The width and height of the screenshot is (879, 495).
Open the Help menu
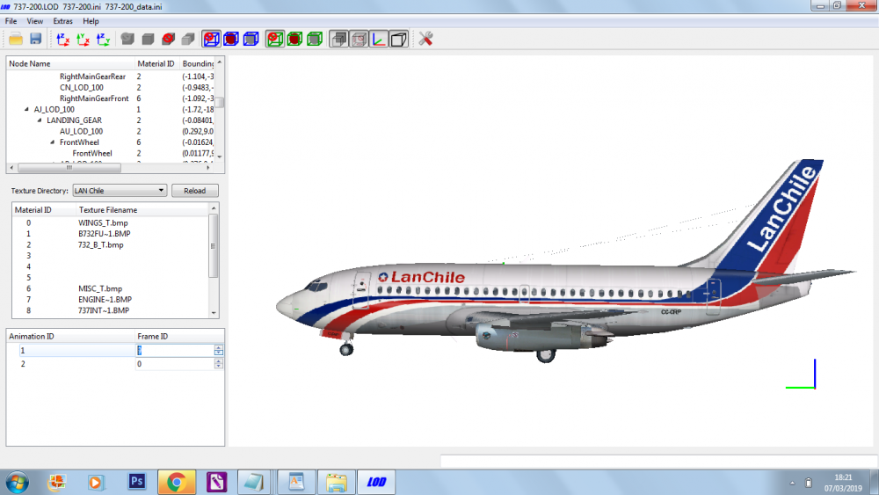point(91,21)
